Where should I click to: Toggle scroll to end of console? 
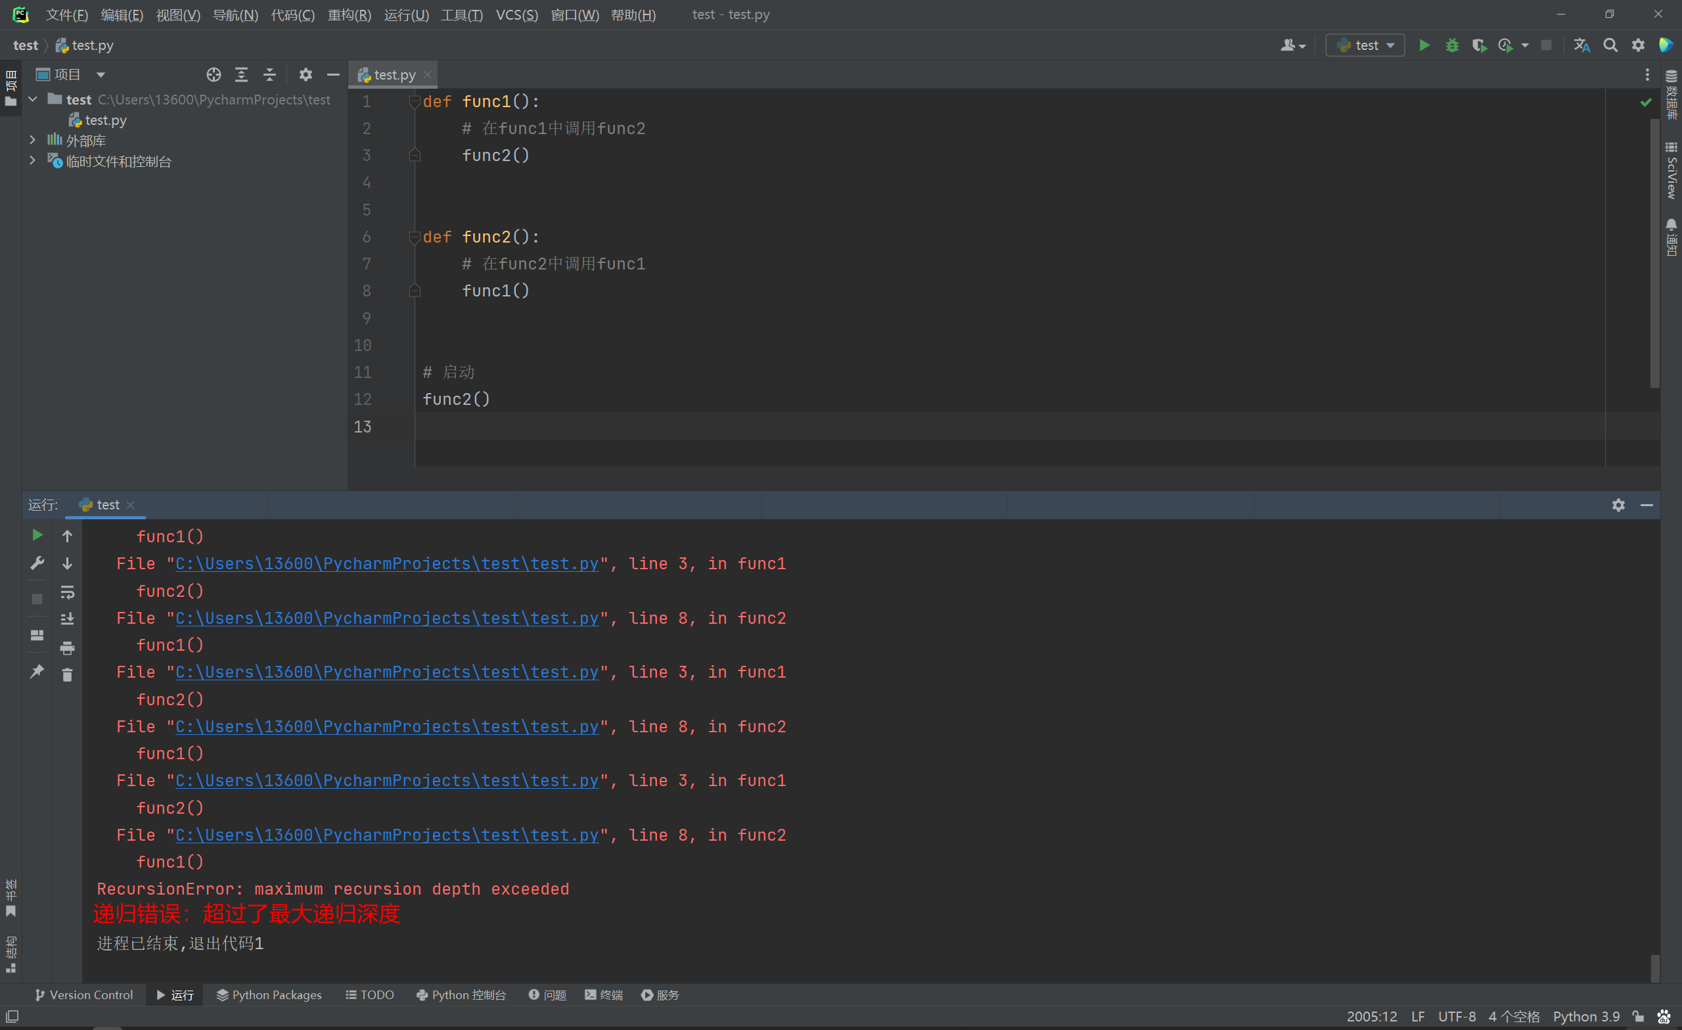[x=67, y=619]
